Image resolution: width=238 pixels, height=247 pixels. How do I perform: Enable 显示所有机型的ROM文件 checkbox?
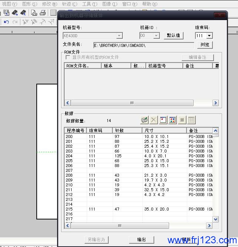coord(68,57)
